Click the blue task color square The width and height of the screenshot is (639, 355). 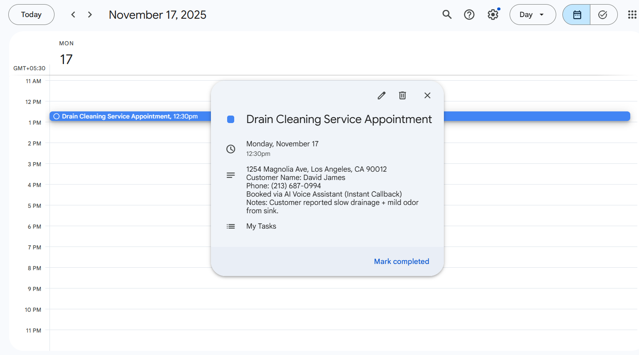[230, 120]
